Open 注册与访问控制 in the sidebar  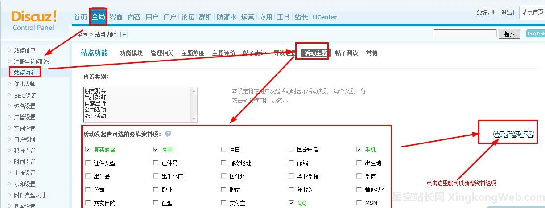tap(33, 61)
